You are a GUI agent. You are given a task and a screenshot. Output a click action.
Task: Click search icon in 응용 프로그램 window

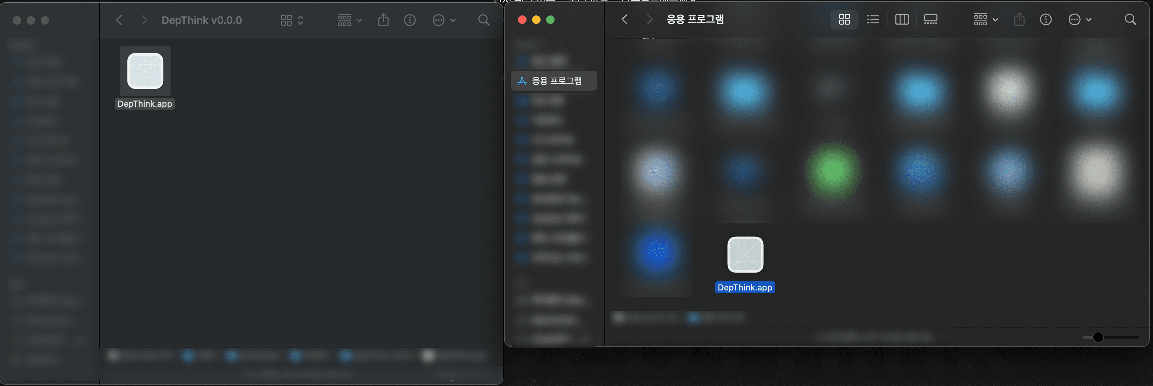(1130, 19)
